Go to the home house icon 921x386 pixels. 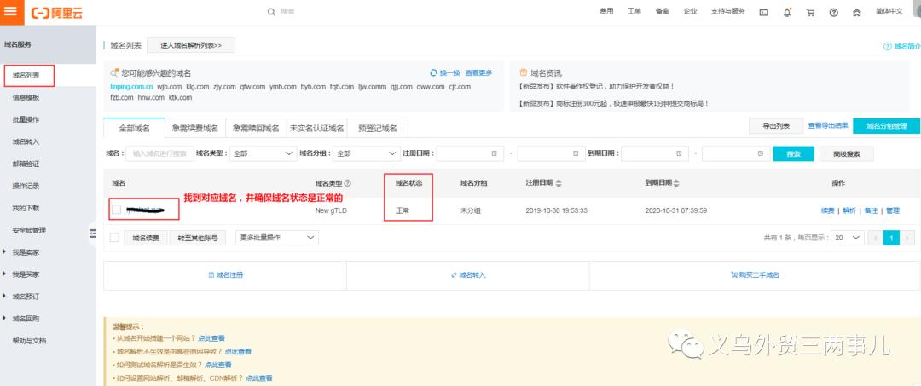click(x=857, y=12)
